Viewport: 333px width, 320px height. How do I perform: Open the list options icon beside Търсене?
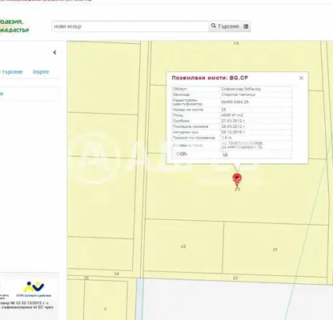coord(246,26)
